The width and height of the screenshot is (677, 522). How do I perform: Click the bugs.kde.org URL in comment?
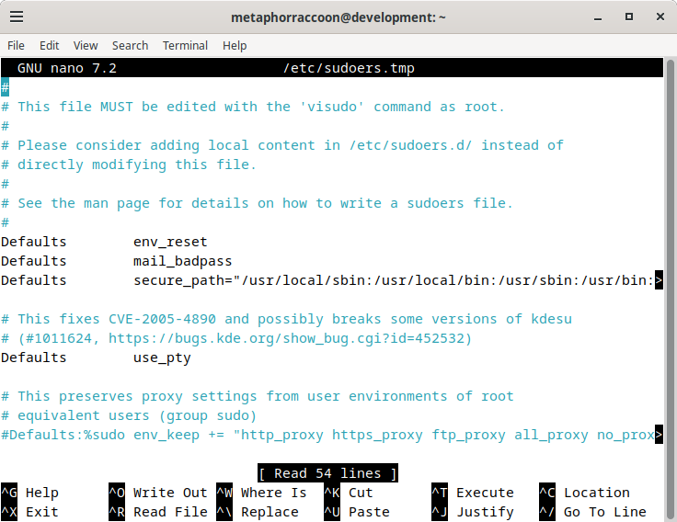click(x=285, y=338)
